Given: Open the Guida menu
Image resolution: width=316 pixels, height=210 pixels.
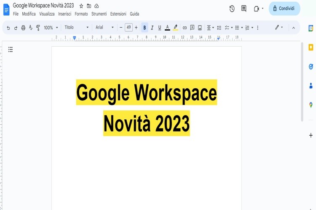Looking at the screenshot, I should pos(134,14).
